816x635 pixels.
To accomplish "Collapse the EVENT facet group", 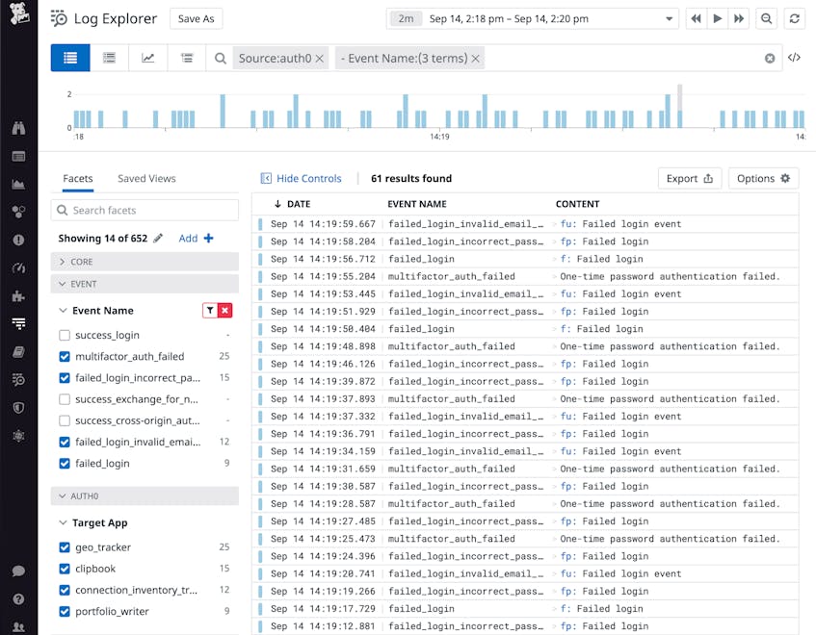I will (145, 284).
